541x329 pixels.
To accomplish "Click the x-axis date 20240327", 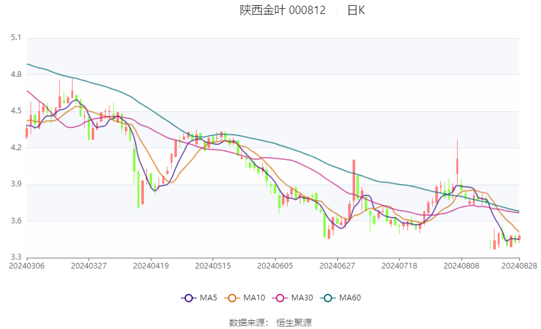I will [x=88, y=266].
